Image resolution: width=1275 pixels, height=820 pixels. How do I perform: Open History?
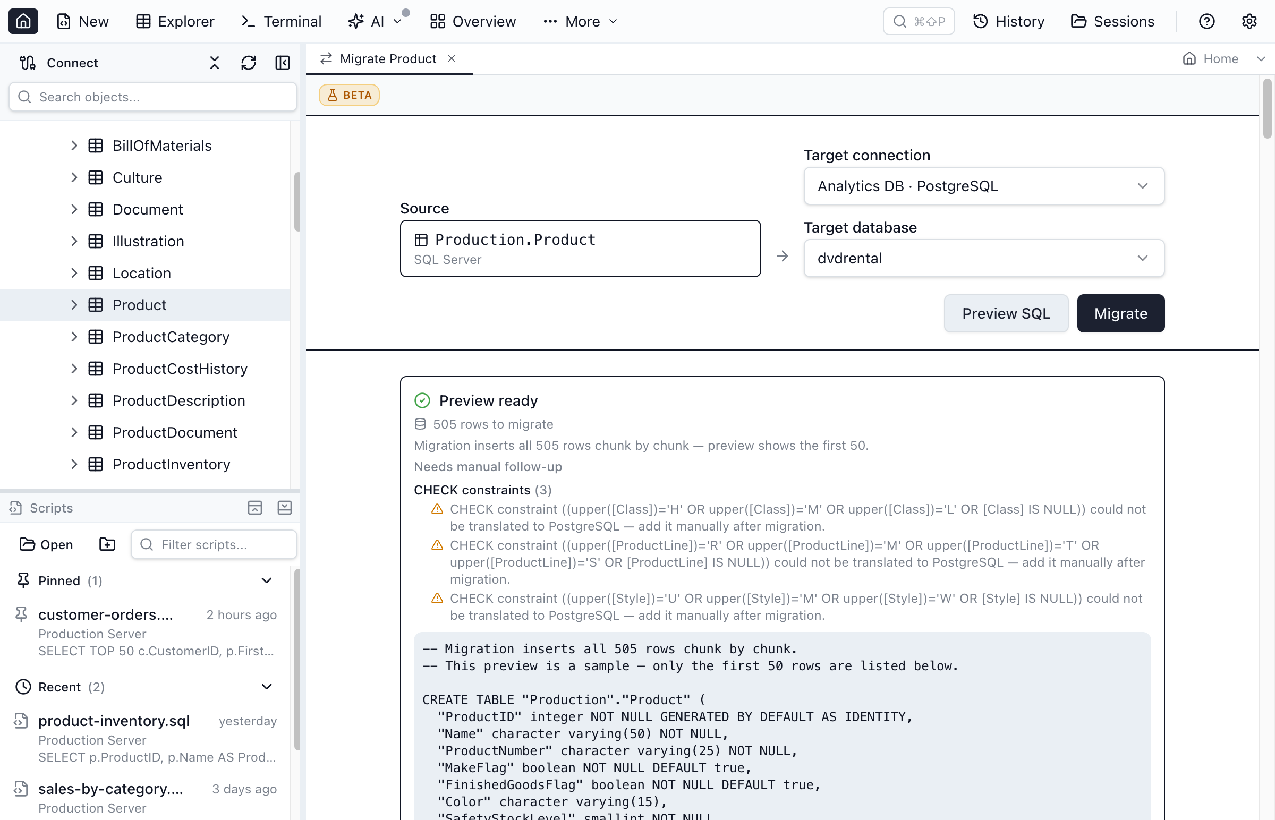click(x=1009, y=21)
